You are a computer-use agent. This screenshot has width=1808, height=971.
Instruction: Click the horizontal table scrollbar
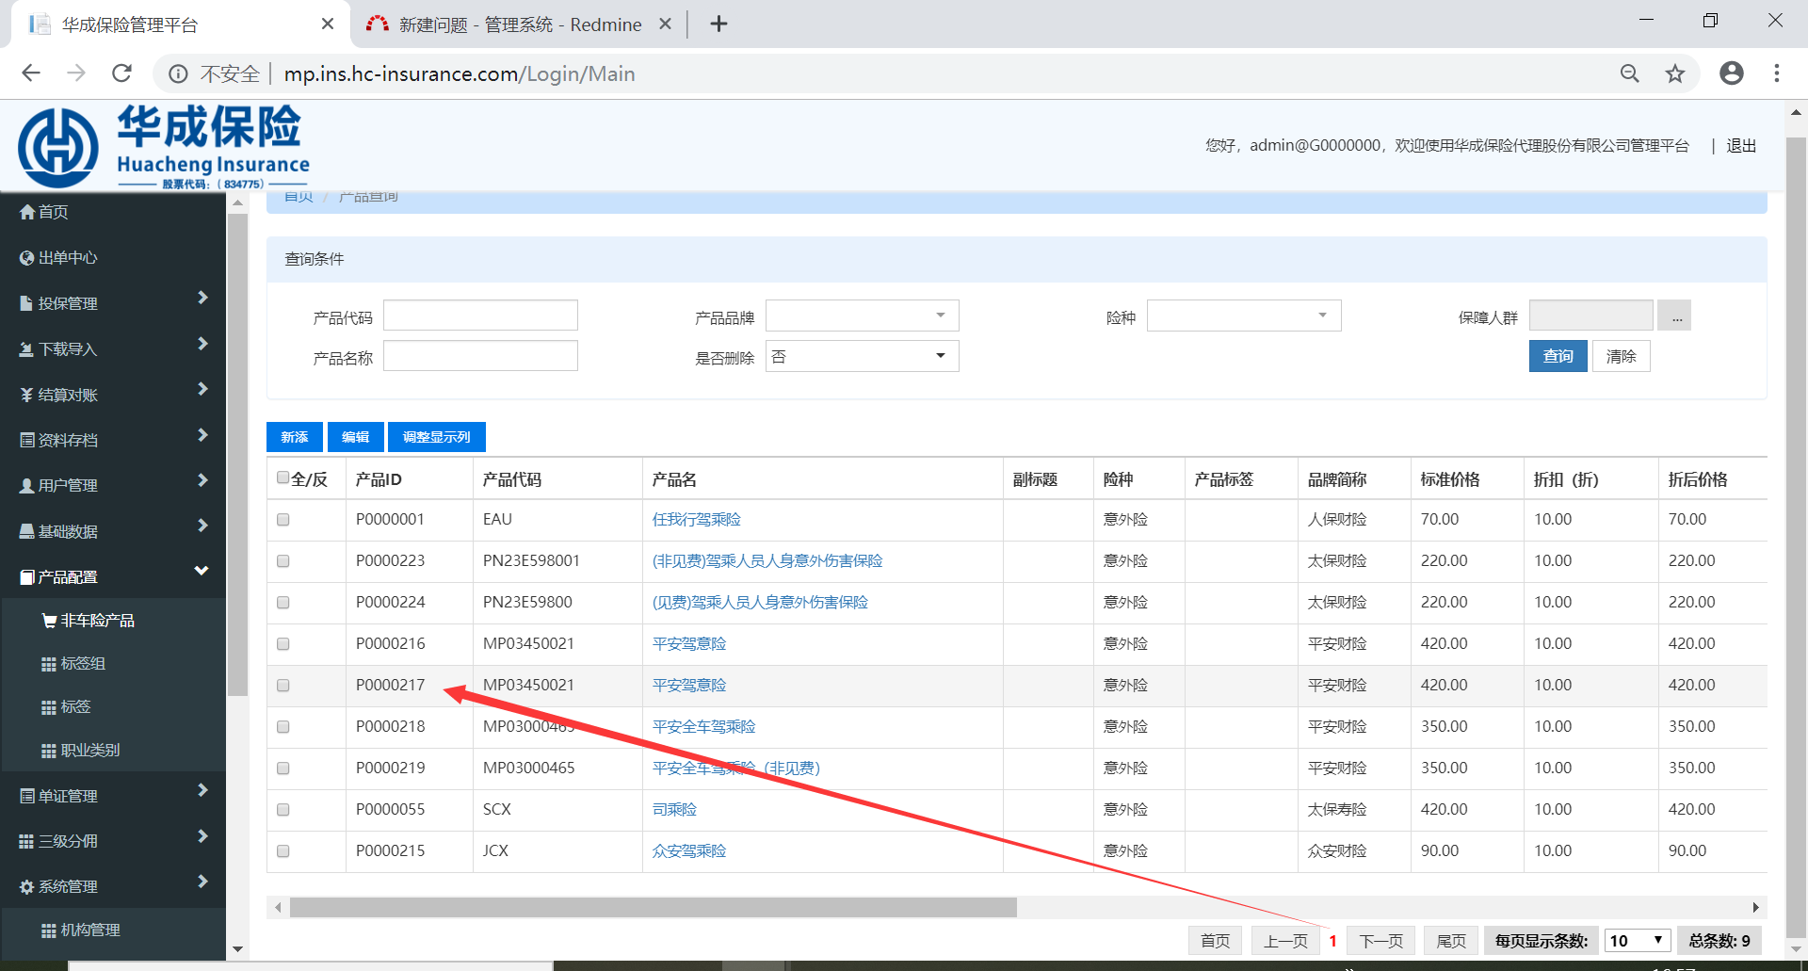click(653, 907)
